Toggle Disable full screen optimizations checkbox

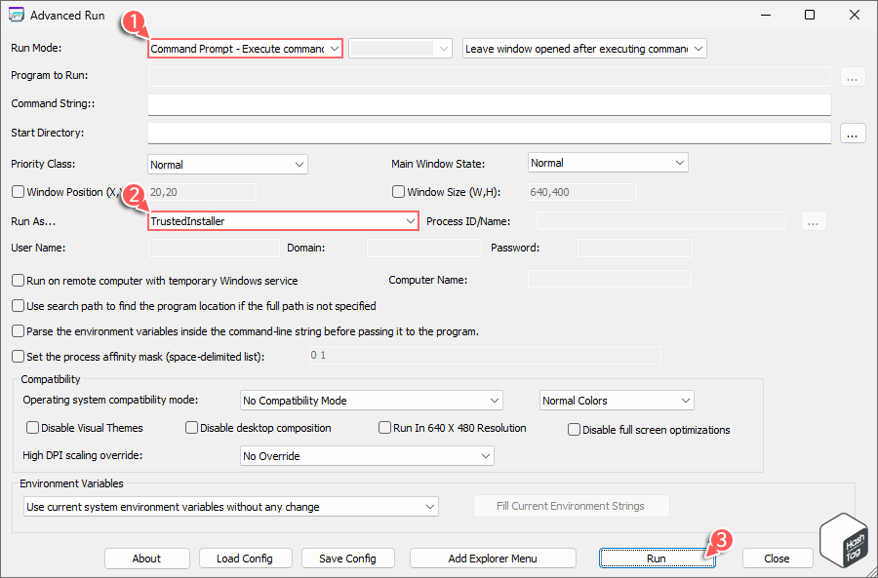tap(574, 430)
